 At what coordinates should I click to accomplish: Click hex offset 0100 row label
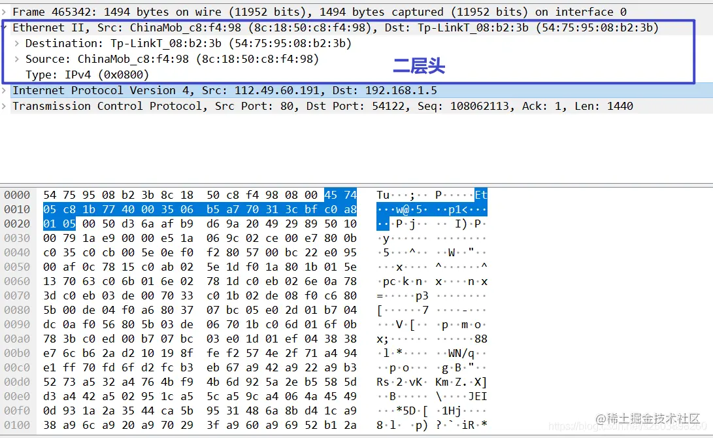(x=17, y=426)
